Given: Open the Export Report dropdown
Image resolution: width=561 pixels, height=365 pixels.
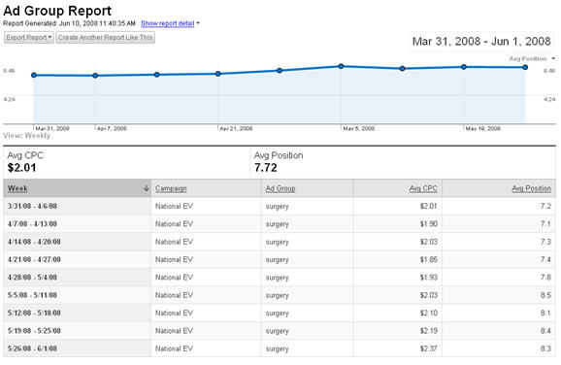Looking at the screenshot, I should (x=28, y=38).
